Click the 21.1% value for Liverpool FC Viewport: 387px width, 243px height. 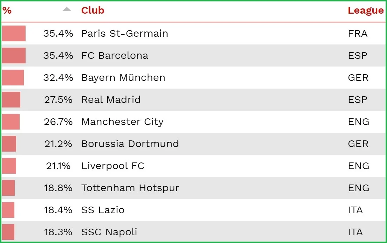pyautogui.click(x=58, y=166)
